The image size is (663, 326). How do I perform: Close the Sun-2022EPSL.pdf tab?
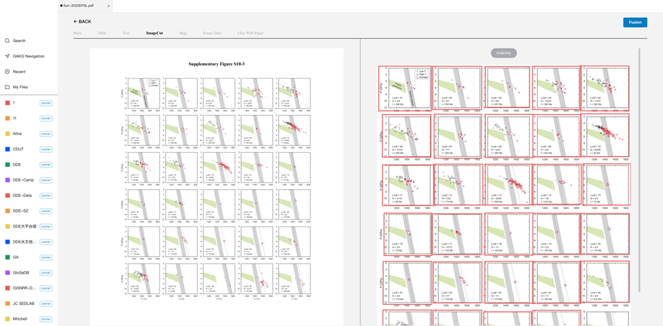[109, 6]
